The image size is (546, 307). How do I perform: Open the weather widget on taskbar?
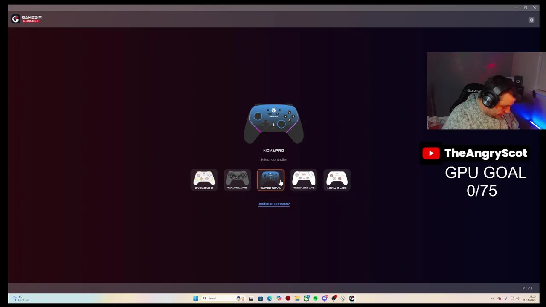tap(20, 298)
